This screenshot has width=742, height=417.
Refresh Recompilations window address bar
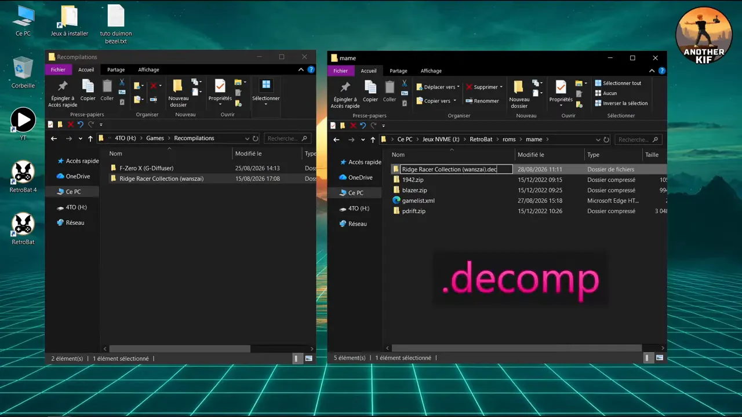(x=256, y=138)
